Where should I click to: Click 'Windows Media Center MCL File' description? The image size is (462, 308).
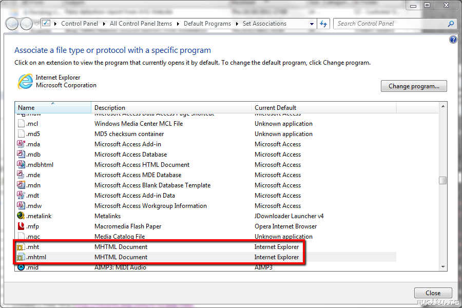[139, 124]
